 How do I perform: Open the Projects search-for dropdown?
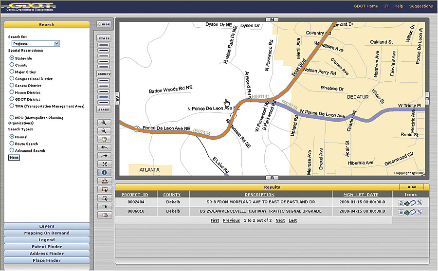(x=36, y=44)
